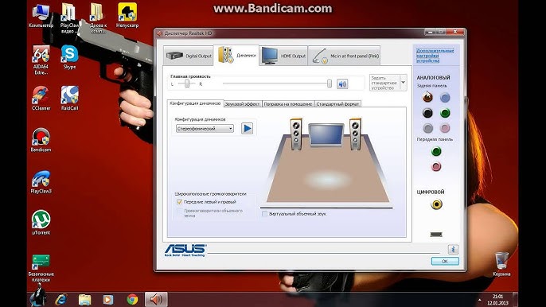The width and height of the screenshot is (546, 307).
Task: Click the green front panel jack
Action: (x=436, y=151)
